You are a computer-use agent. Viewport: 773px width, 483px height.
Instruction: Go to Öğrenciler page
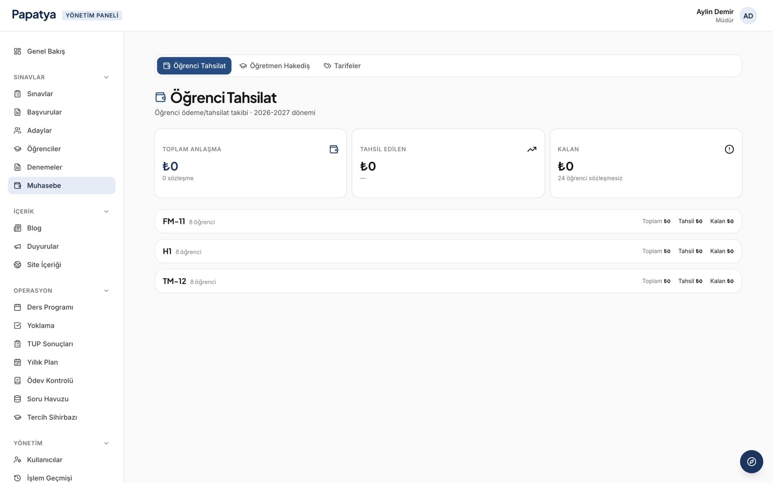tap(61, 149)
